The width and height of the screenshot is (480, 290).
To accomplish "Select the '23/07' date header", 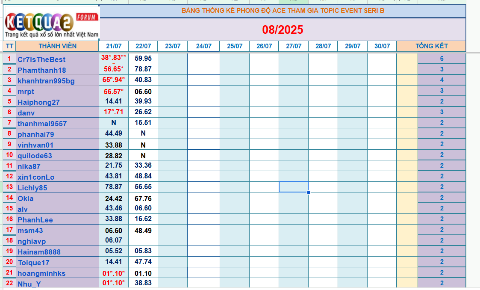I will (173, 46).
